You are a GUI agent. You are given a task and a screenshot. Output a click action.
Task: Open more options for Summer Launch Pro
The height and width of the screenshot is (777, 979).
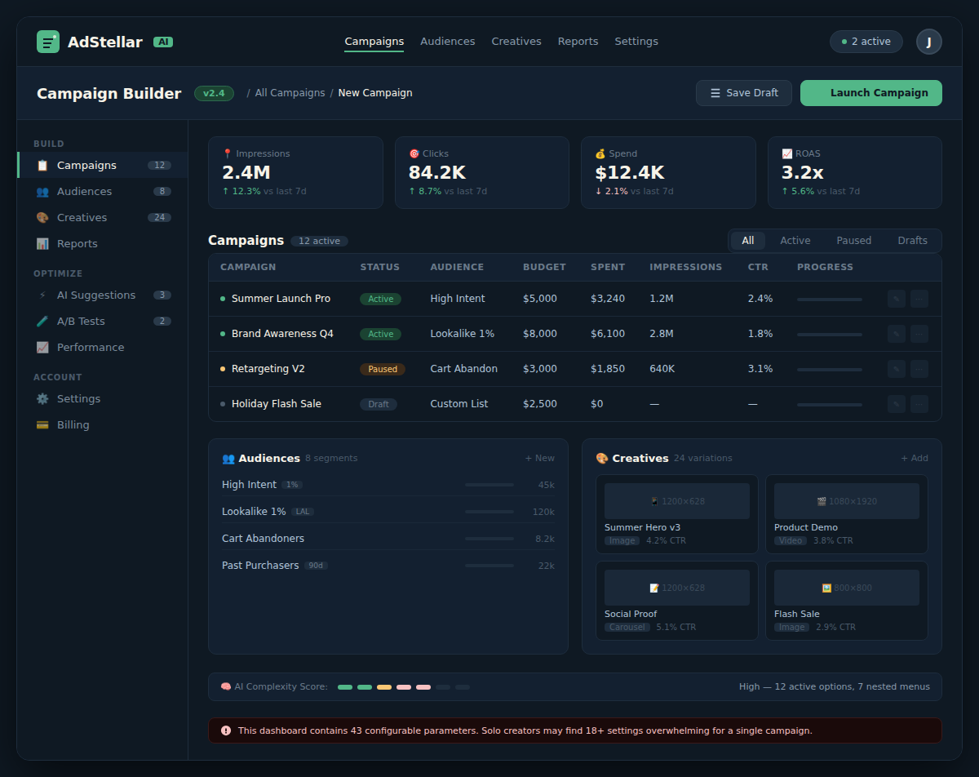[x=919, y=299]
